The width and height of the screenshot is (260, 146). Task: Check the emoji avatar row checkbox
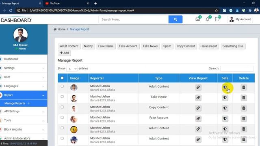[62, 128]
